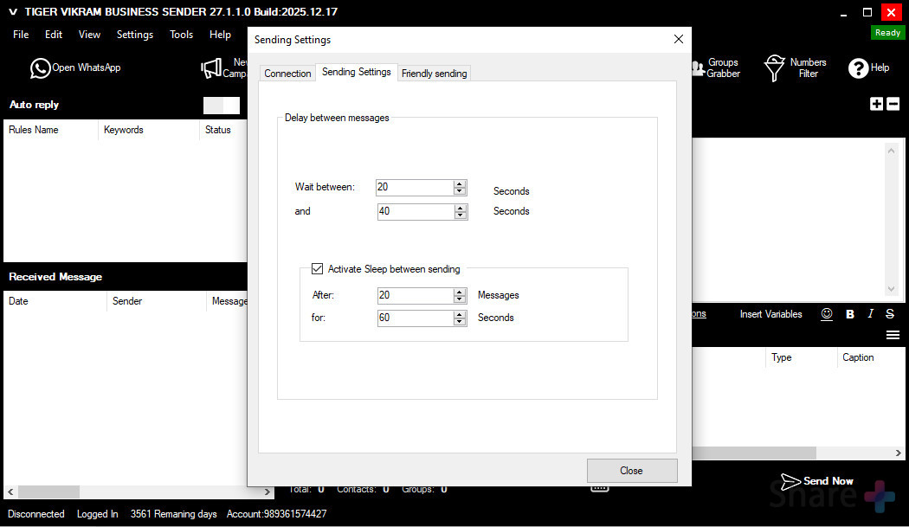Increase the 40 seconds maximum wait value

click(x=461, y=208)
